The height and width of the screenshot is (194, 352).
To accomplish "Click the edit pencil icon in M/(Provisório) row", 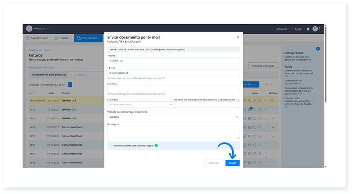I will [x=255, y=101].
